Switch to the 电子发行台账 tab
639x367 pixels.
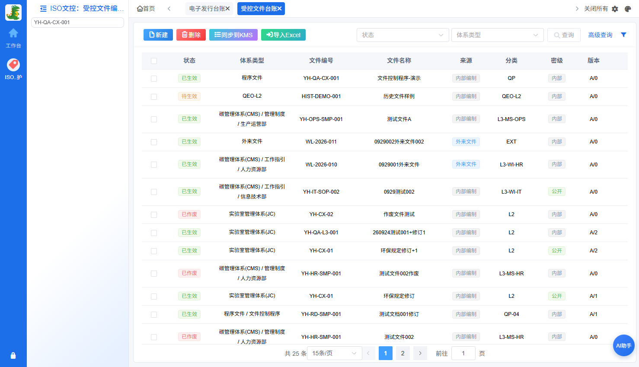pos(209,9)
